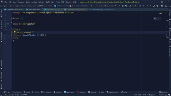Click the Run Anything window icon
The width and height of the screenshot is (171, 96).
(166, 6)
